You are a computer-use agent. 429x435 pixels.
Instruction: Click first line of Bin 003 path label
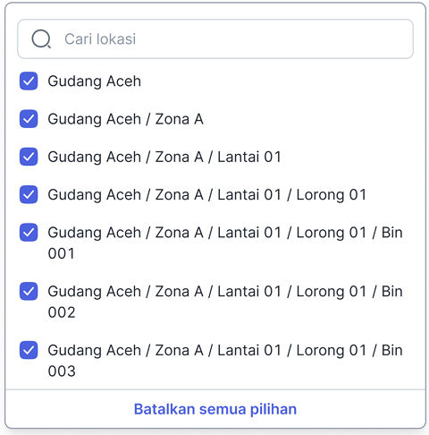coord(225,351)
